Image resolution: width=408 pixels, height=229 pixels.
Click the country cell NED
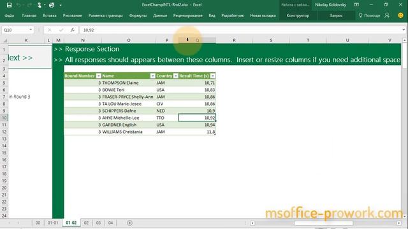point(167,111)
